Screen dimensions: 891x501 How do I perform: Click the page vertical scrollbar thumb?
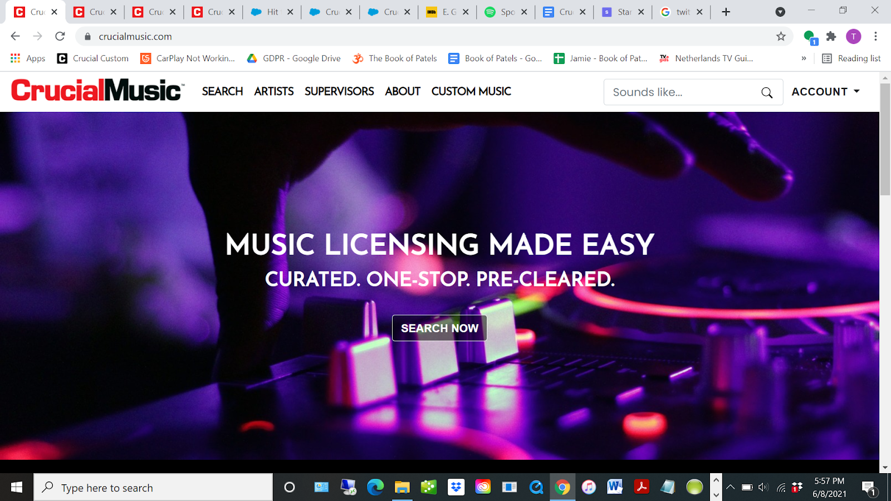click(x=885, y=139)
